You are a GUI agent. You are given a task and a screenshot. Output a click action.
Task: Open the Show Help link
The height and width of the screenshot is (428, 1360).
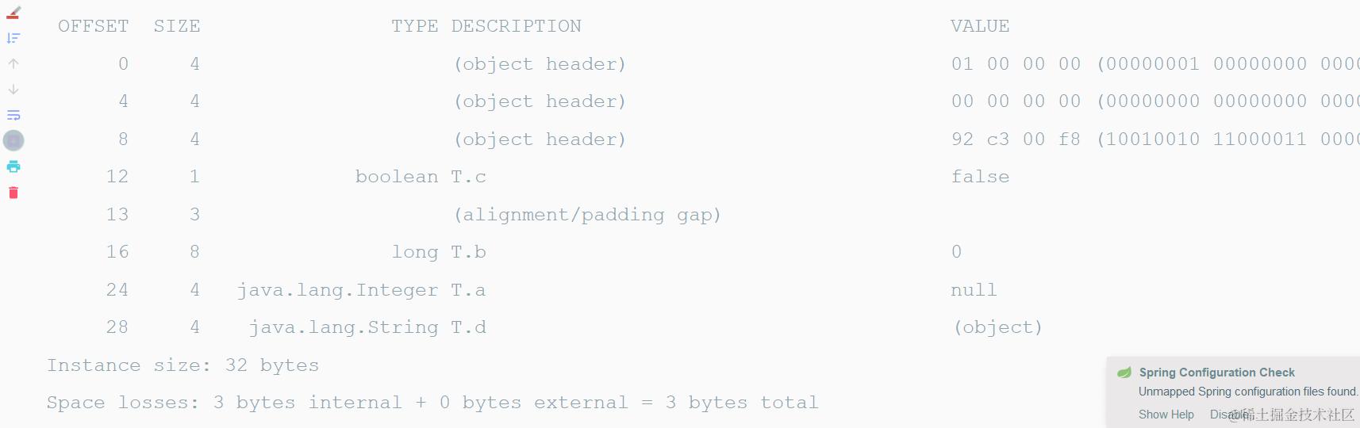1166,415
